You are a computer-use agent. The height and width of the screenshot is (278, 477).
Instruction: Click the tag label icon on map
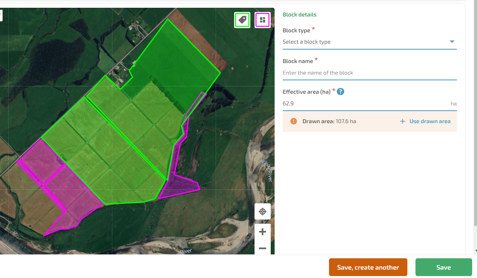242,20
